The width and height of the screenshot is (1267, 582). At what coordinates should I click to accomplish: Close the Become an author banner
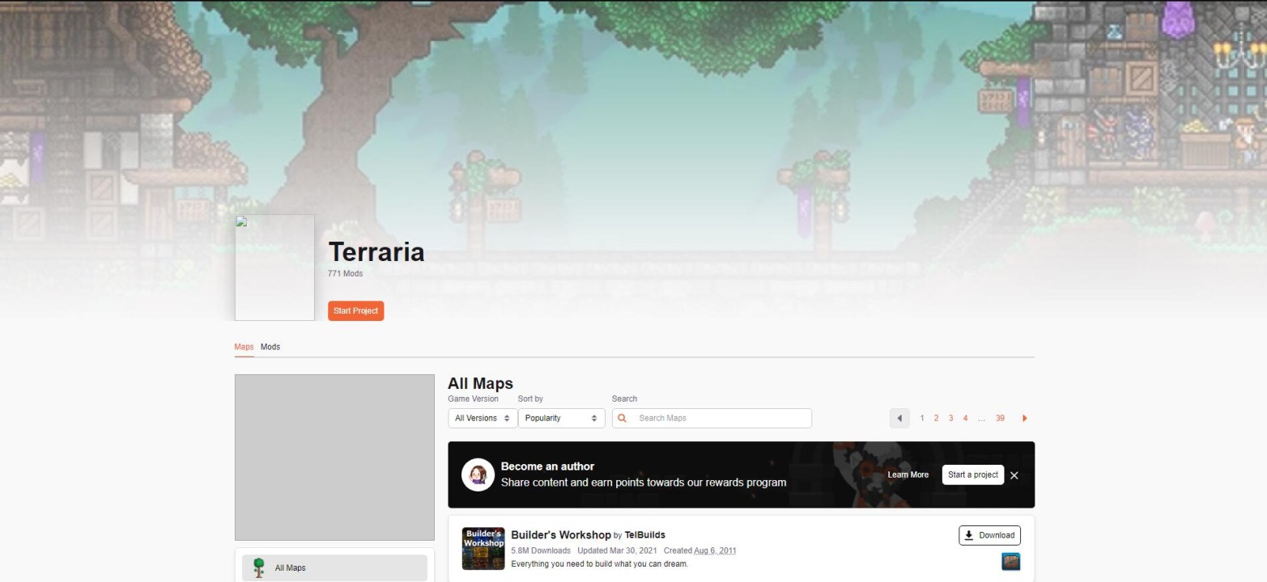tap(1014, 475)
